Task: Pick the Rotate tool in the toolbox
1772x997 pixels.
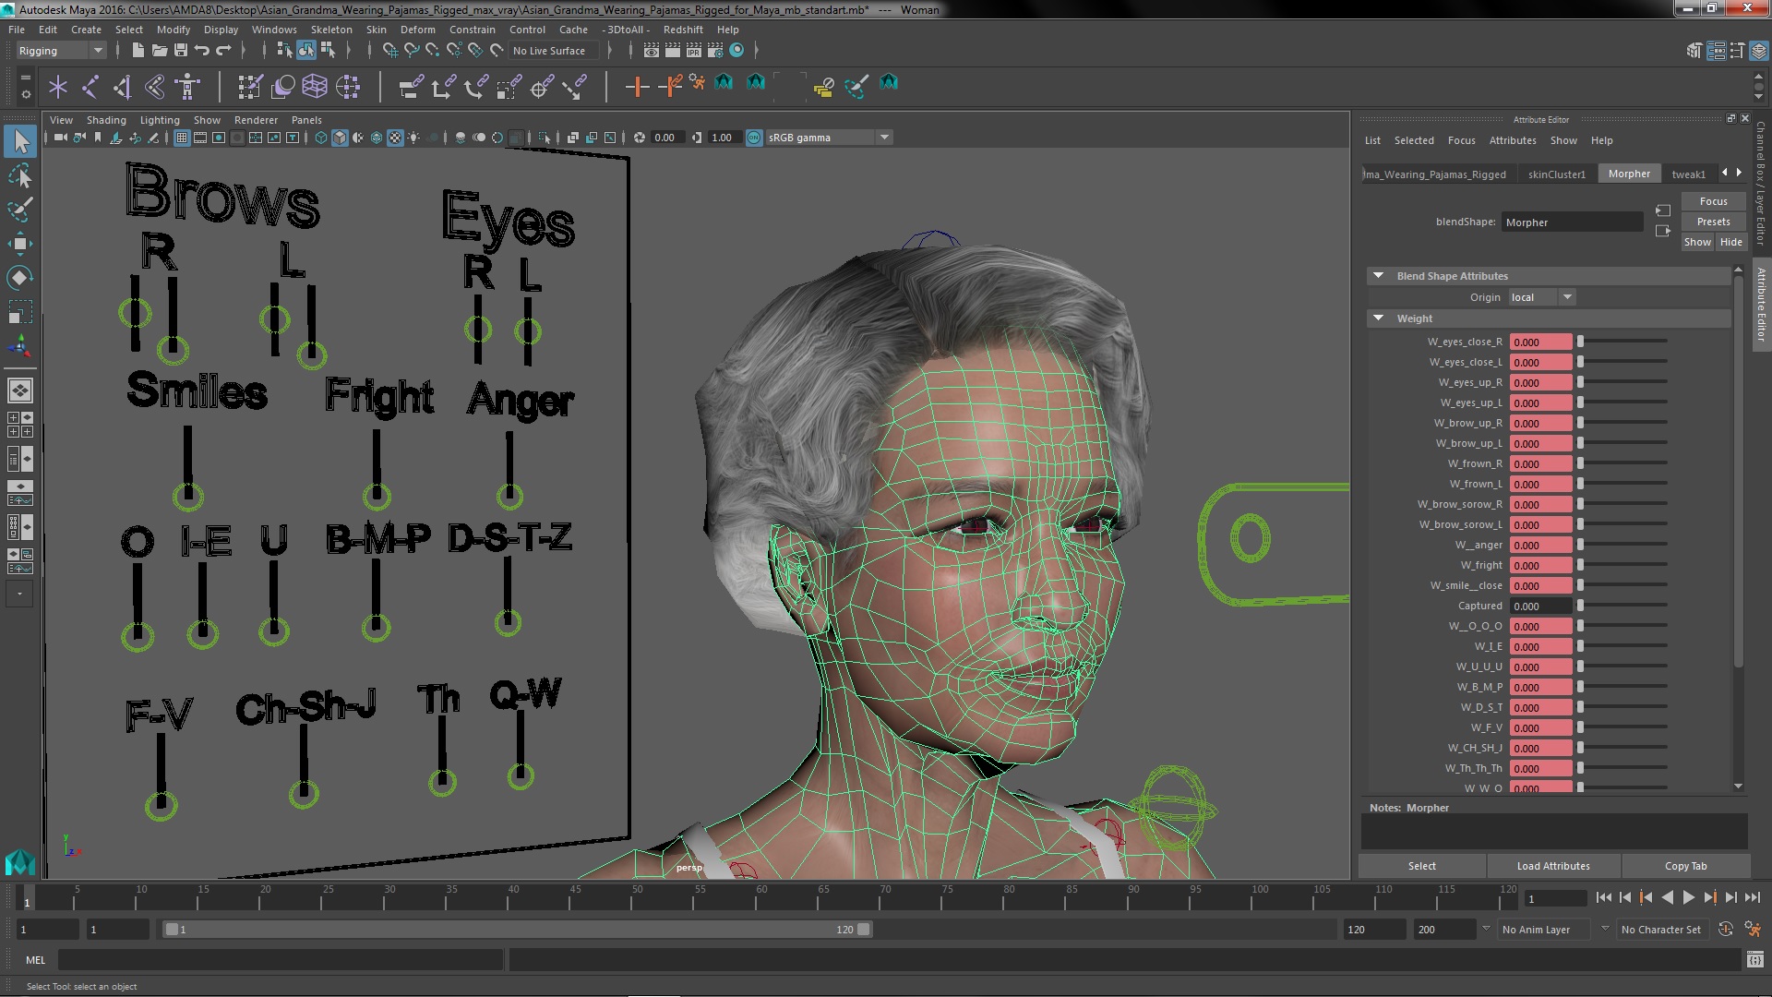Action: (20, 278)
